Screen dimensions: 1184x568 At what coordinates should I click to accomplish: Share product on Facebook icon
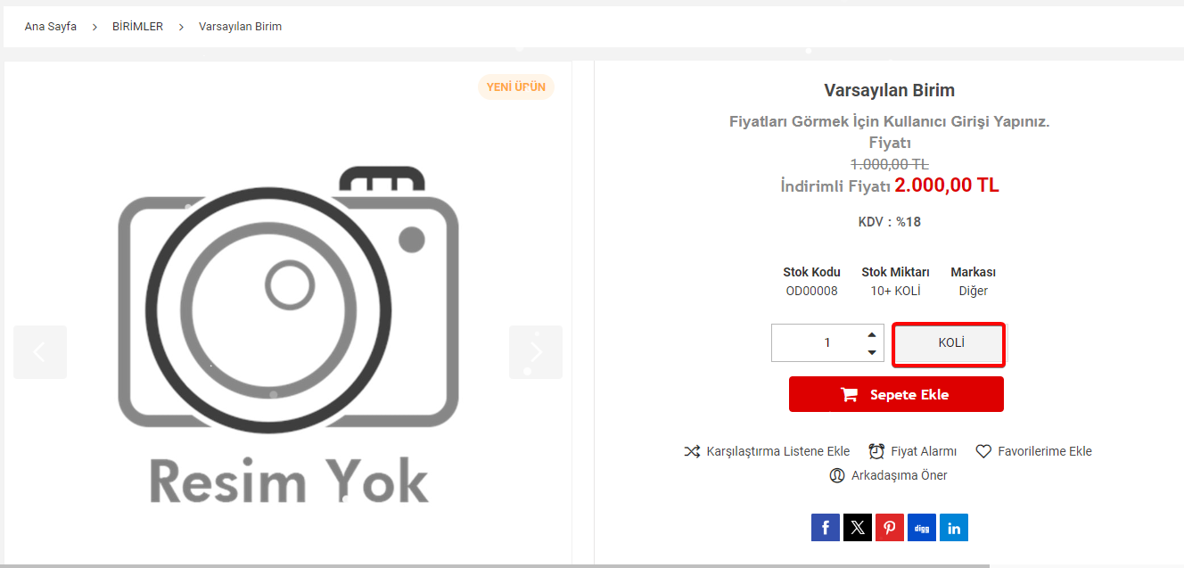click(x=826, y=527)
